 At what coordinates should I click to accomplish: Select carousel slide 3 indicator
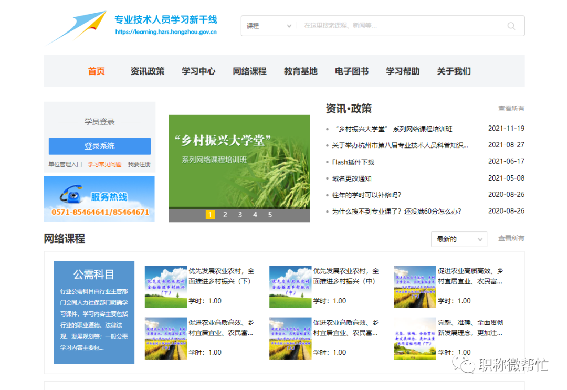click(240, 215)
